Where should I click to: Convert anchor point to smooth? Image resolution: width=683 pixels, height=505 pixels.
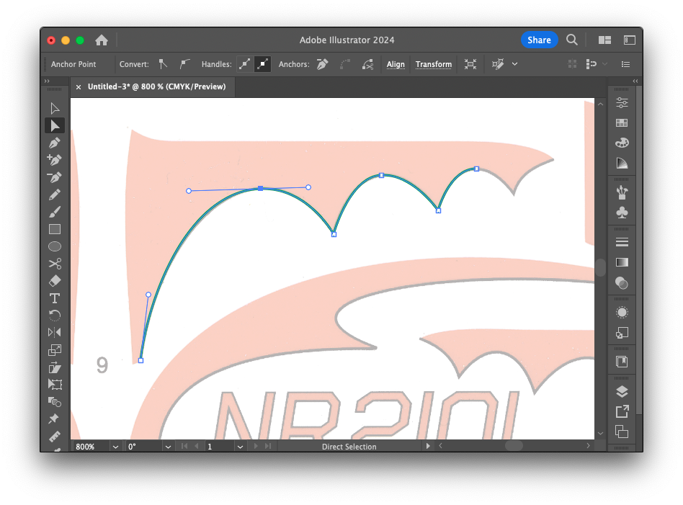pyautogui.click(x=184, y=64)
